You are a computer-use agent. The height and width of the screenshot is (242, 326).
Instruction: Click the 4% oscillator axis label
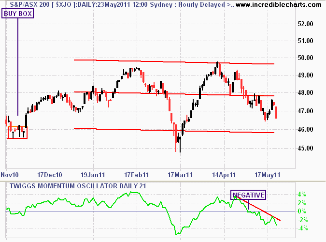302,195
